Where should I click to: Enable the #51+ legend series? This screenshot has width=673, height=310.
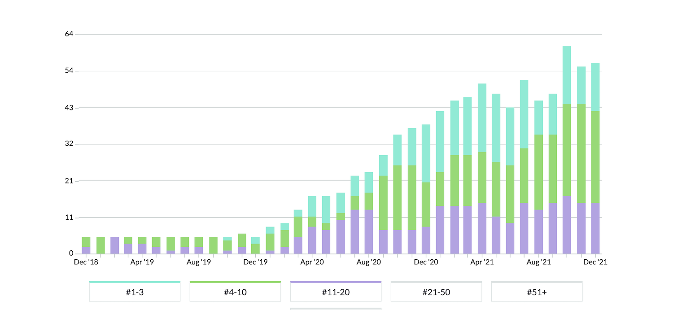tap(537, 293)
